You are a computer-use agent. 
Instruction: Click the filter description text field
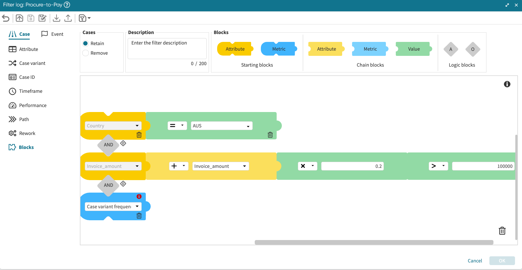click(x=167, y=48)
